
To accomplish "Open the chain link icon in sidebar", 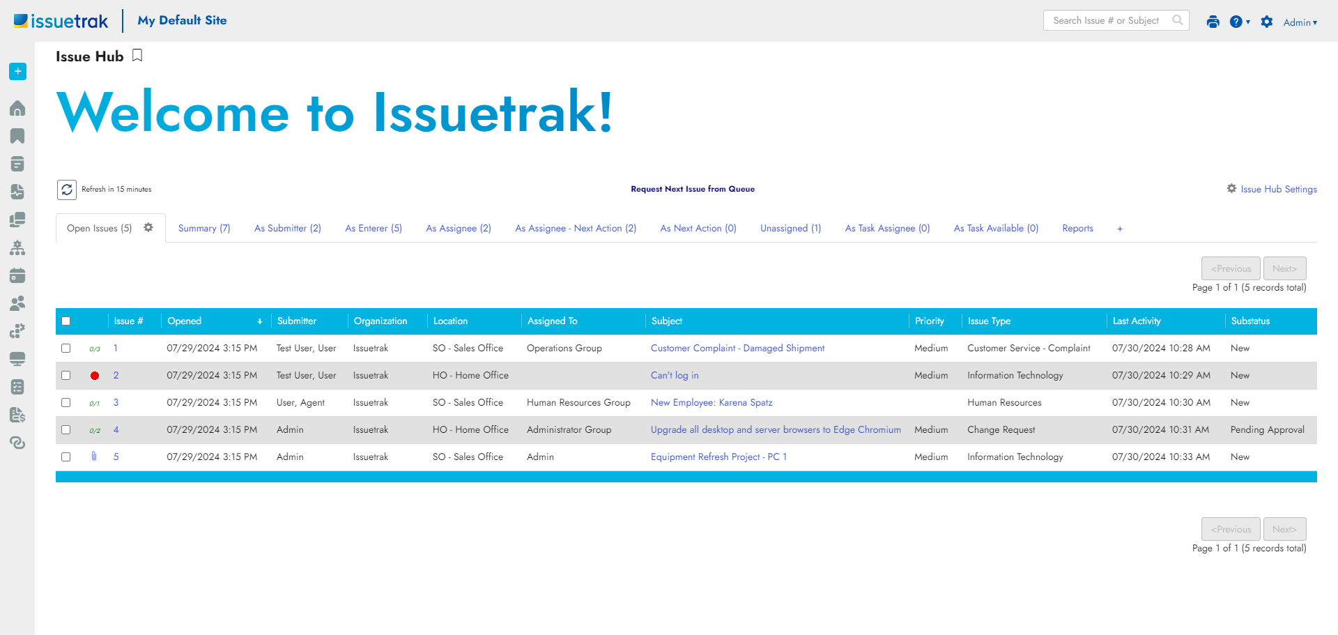I will (17, 443).
